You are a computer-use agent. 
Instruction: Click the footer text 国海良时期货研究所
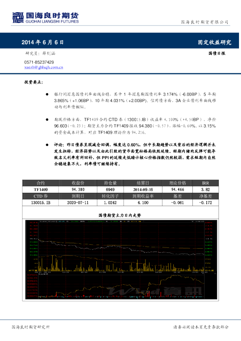31,327
